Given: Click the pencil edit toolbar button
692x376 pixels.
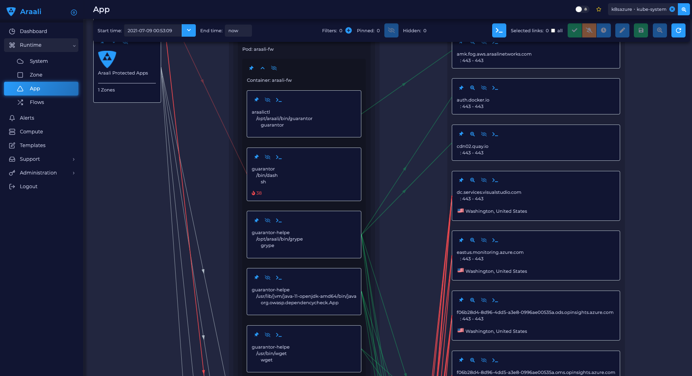Looking at the screenshot, I should (622, 31).
